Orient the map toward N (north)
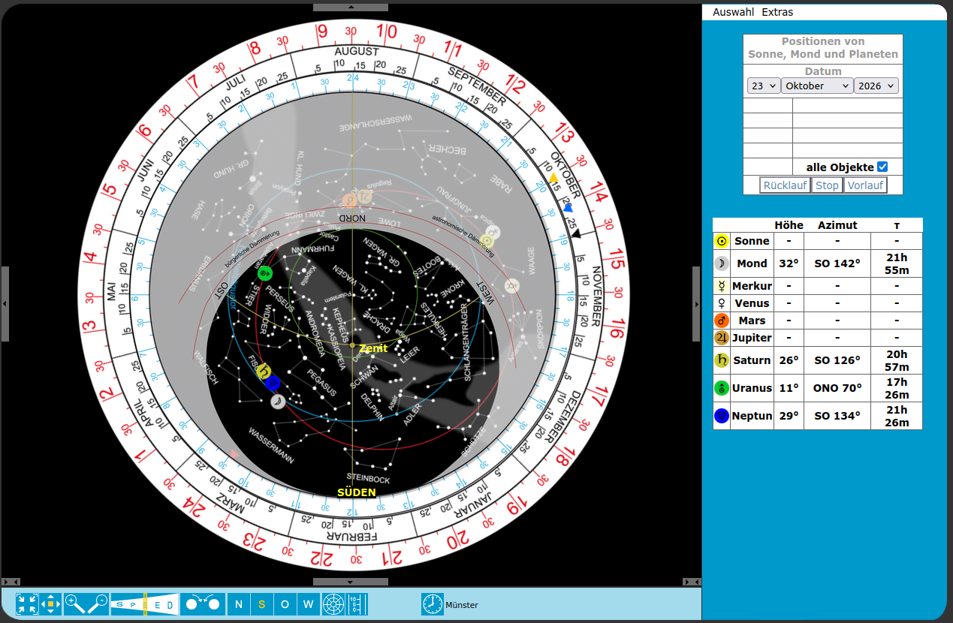Screen dimensions: 953x623 tap(239, 604)
